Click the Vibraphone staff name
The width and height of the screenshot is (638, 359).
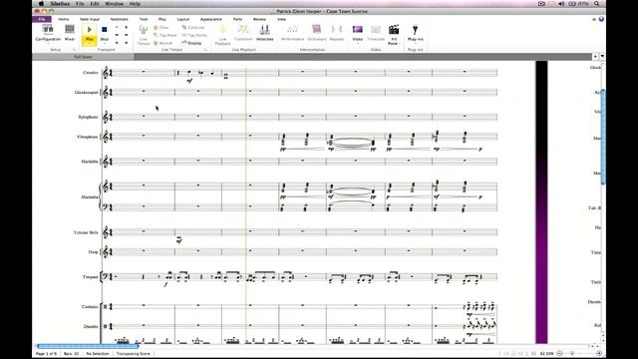coord(87,137)
